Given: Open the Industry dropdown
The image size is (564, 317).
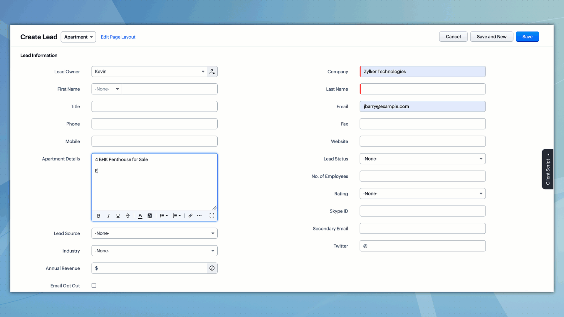Looking at the screenshot, I should coord(154,251).
